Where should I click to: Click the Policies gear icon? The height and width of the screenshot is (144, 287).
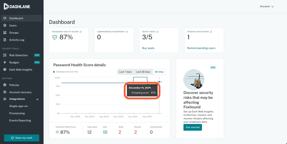5,85
